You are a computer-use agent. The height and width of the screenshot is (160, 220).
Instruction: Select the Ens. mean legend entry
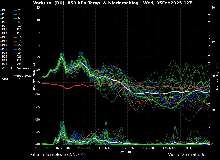click(x=24, y=69)
